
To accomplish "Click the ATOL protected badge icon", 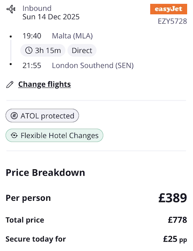I will 14,116.
